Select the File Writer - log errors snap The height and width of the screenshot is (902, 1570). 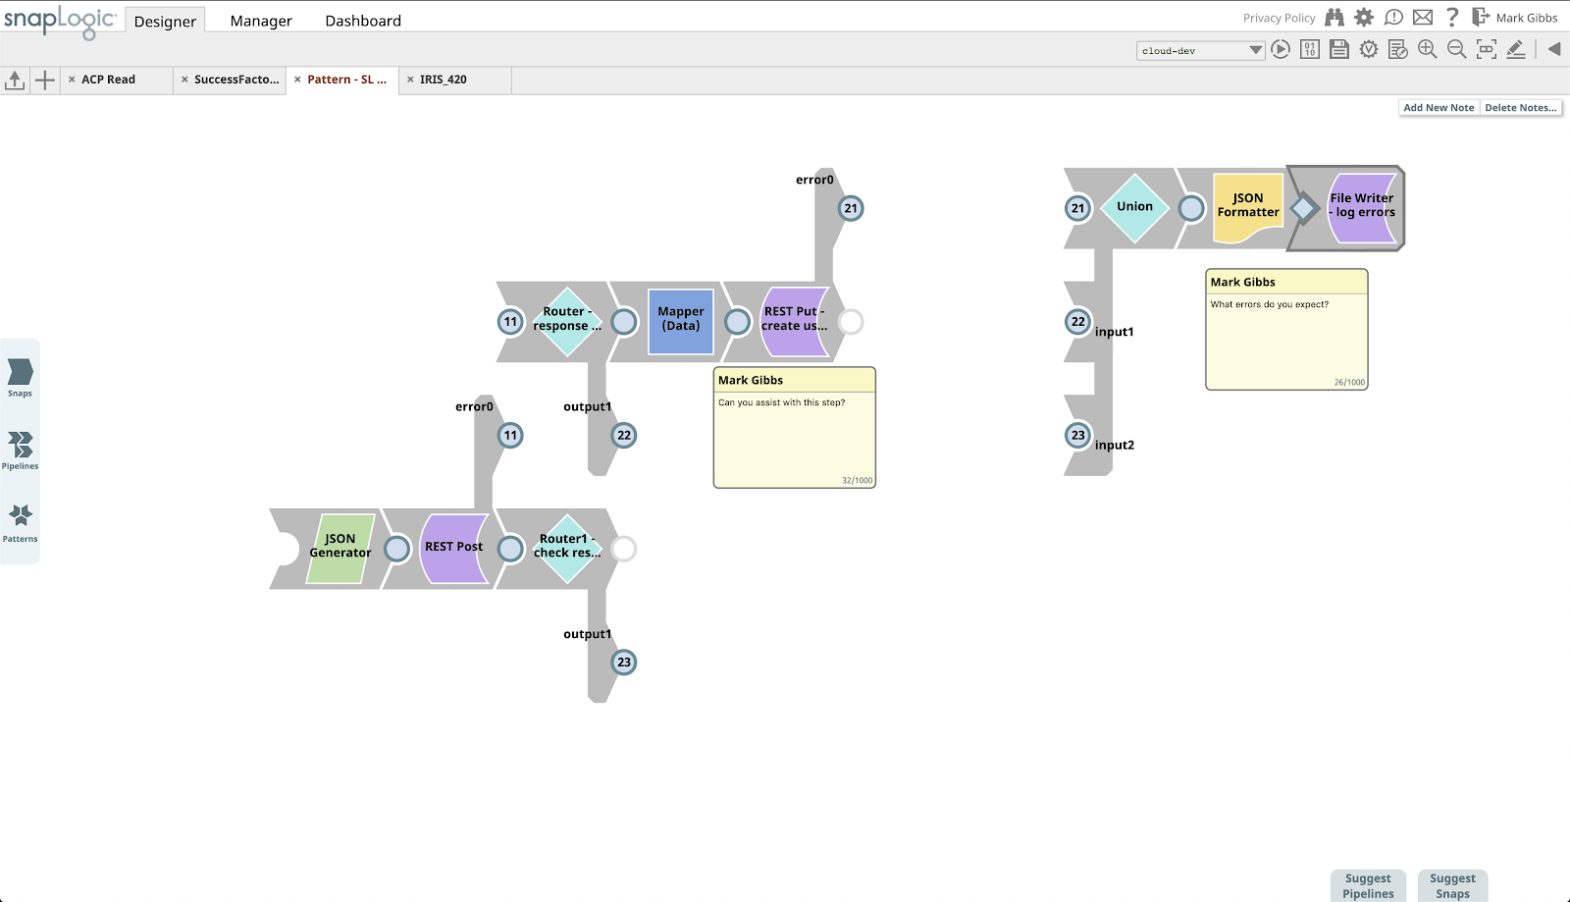tap(1362, 207)
